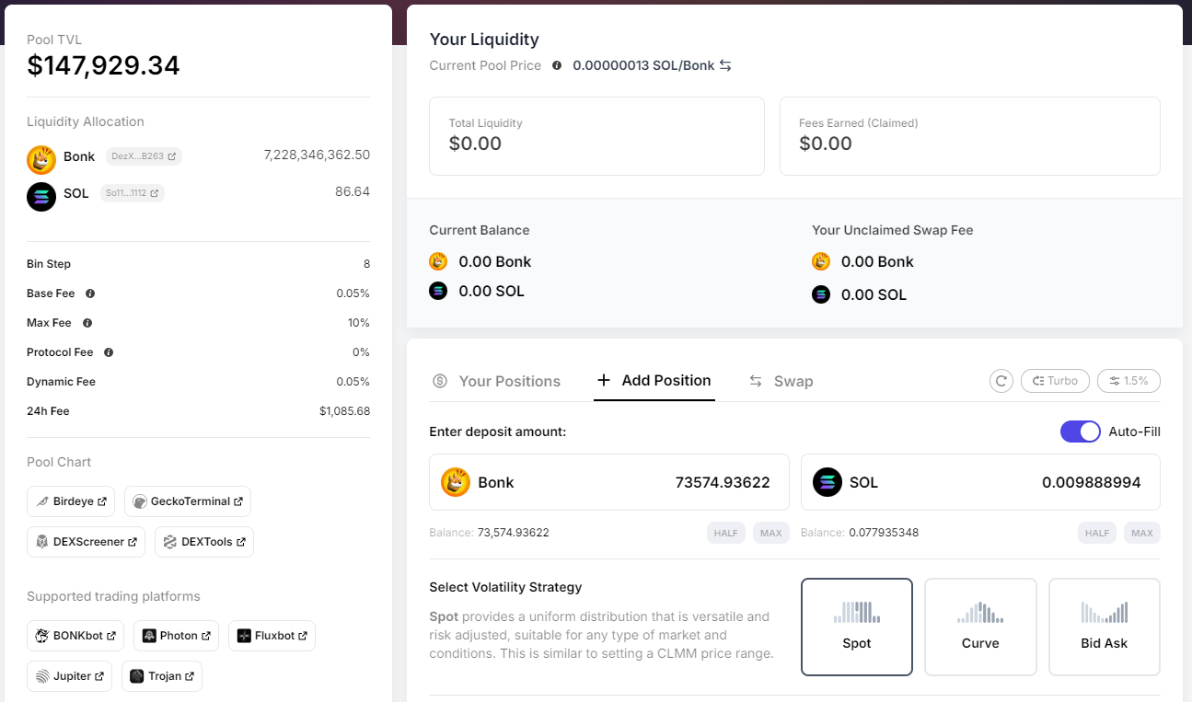1192x702 pixels.
Task: Open the 1.5% slippage settings
Action: tap(1128, 381)
